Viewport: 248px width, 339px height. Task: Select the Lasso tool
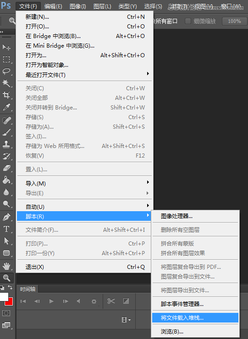pyautogui.click(x=6, y=71)
